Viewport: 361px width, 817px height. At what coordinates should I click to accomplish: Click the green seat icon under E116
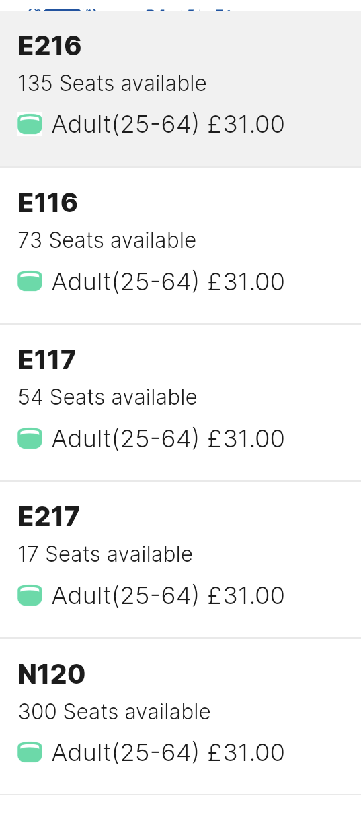[x=30, y=282]
